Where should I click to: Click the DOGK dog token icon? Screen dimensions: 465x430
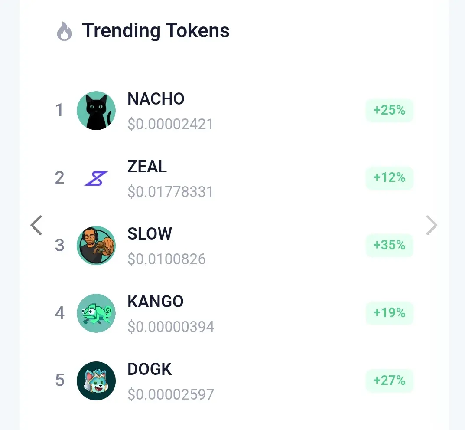[x=96, y=381]
